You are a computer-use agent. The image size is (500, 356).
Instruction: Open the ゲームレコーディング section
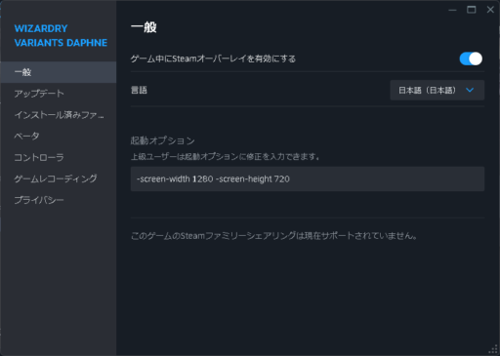[x=59, y=178]
